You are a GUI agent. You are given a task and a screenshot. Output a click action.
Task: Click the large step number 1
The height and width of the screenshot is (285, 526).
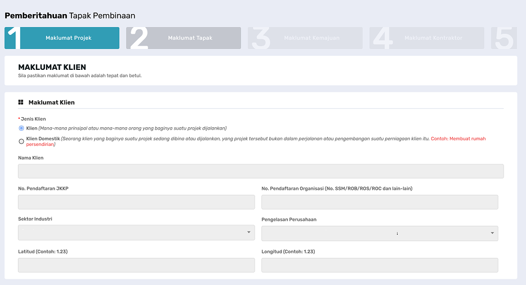click(x=14, y=38)
